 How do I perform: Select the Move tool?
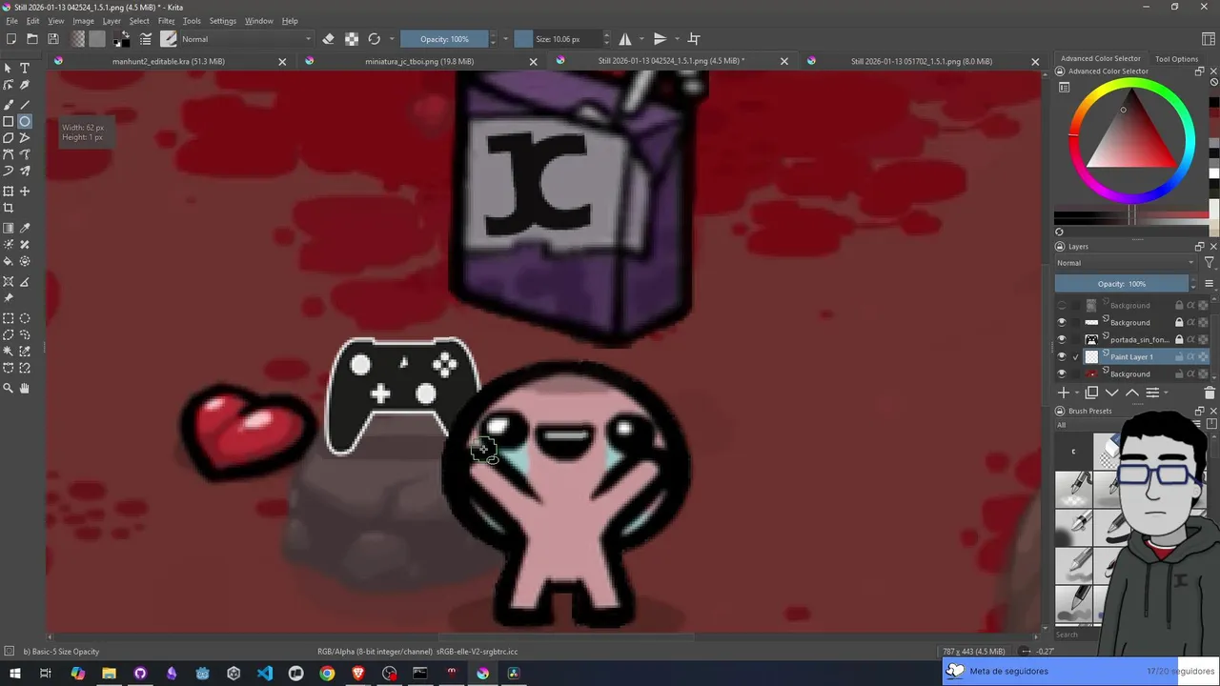[25, 192]
